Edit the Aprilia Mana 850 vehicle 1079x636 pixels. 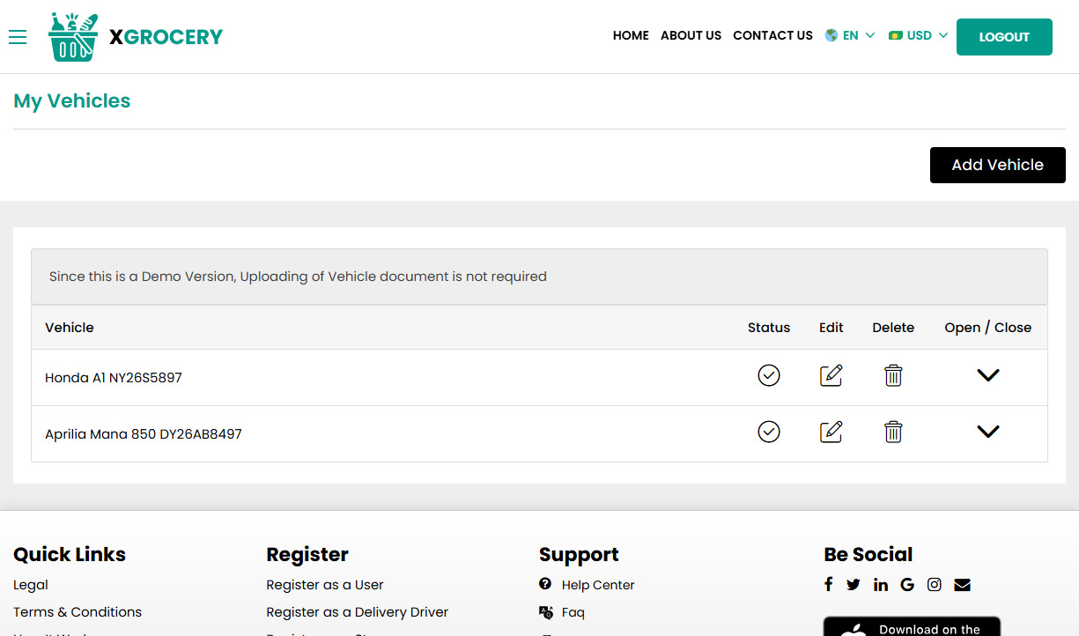click(x=831, y=433)
